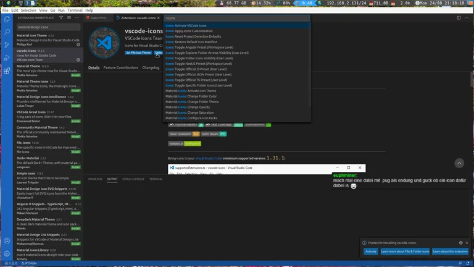Select Material Icons: Change Opacity
The width and height of the screenshot is (474, 267).
237,108
